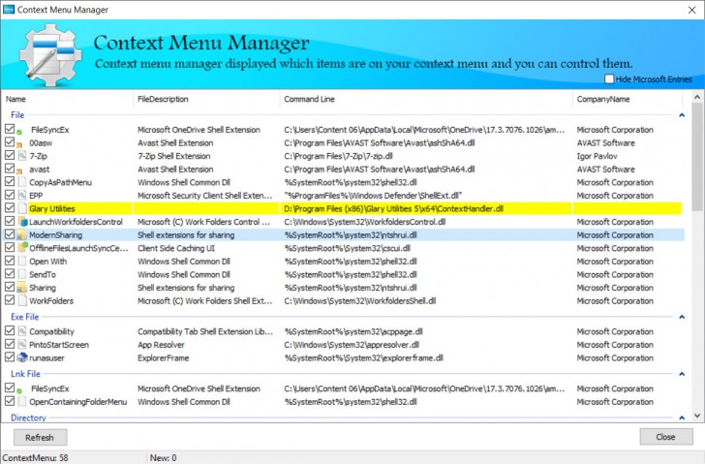705x464 pixels.
Task: Click the 00asw entry icon
Action: pyautogui.click(x=19, y=144)
